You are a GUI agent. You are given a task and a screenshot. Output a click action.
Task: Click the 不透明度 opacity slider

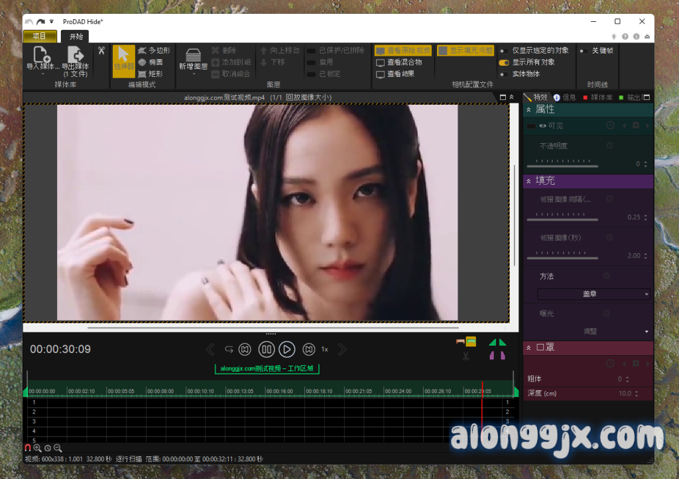pyautogui.click(x=562, y=166)
